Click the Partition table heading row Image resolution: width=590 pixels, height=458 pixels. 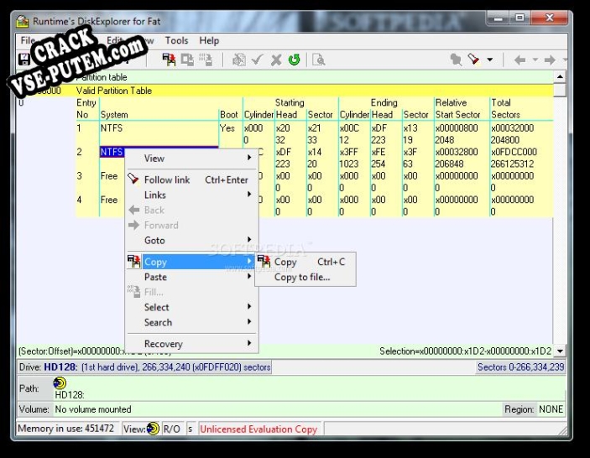(x=285, y=77)
